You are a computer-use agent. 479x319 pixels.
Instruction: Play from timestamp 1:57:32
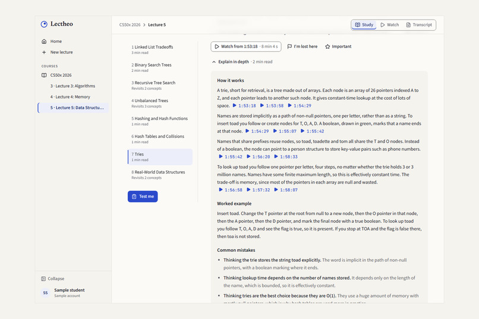258,190
